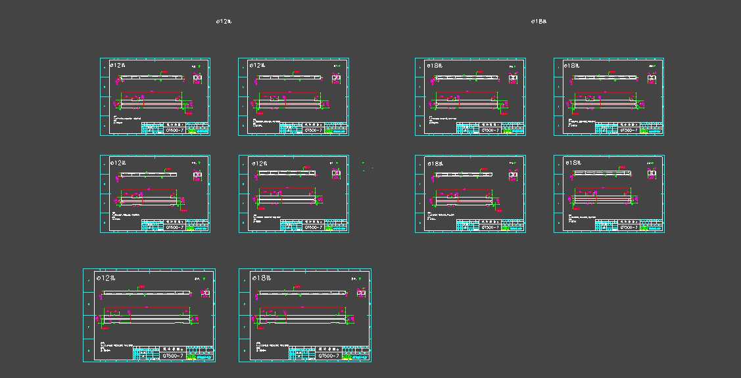Click the green surface finish symbol in large ø18孔 sheet
This screenshot has height=378, width=741.
pyautogui.click(x=360, y=279)
